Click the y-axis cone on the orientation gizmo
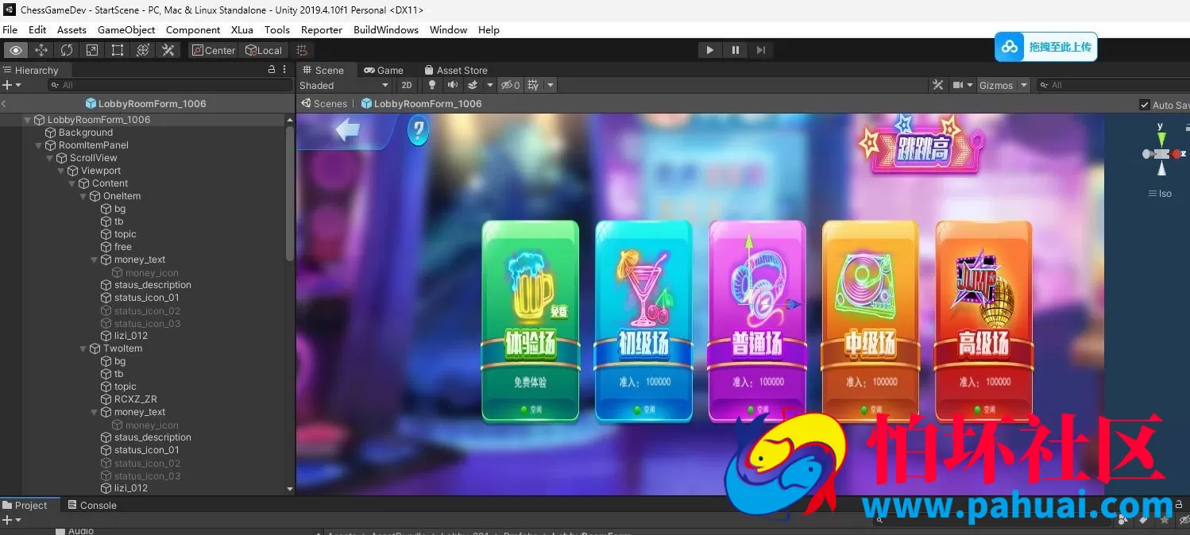Viewport: 1190px width, 535px height. [1161, 139]
